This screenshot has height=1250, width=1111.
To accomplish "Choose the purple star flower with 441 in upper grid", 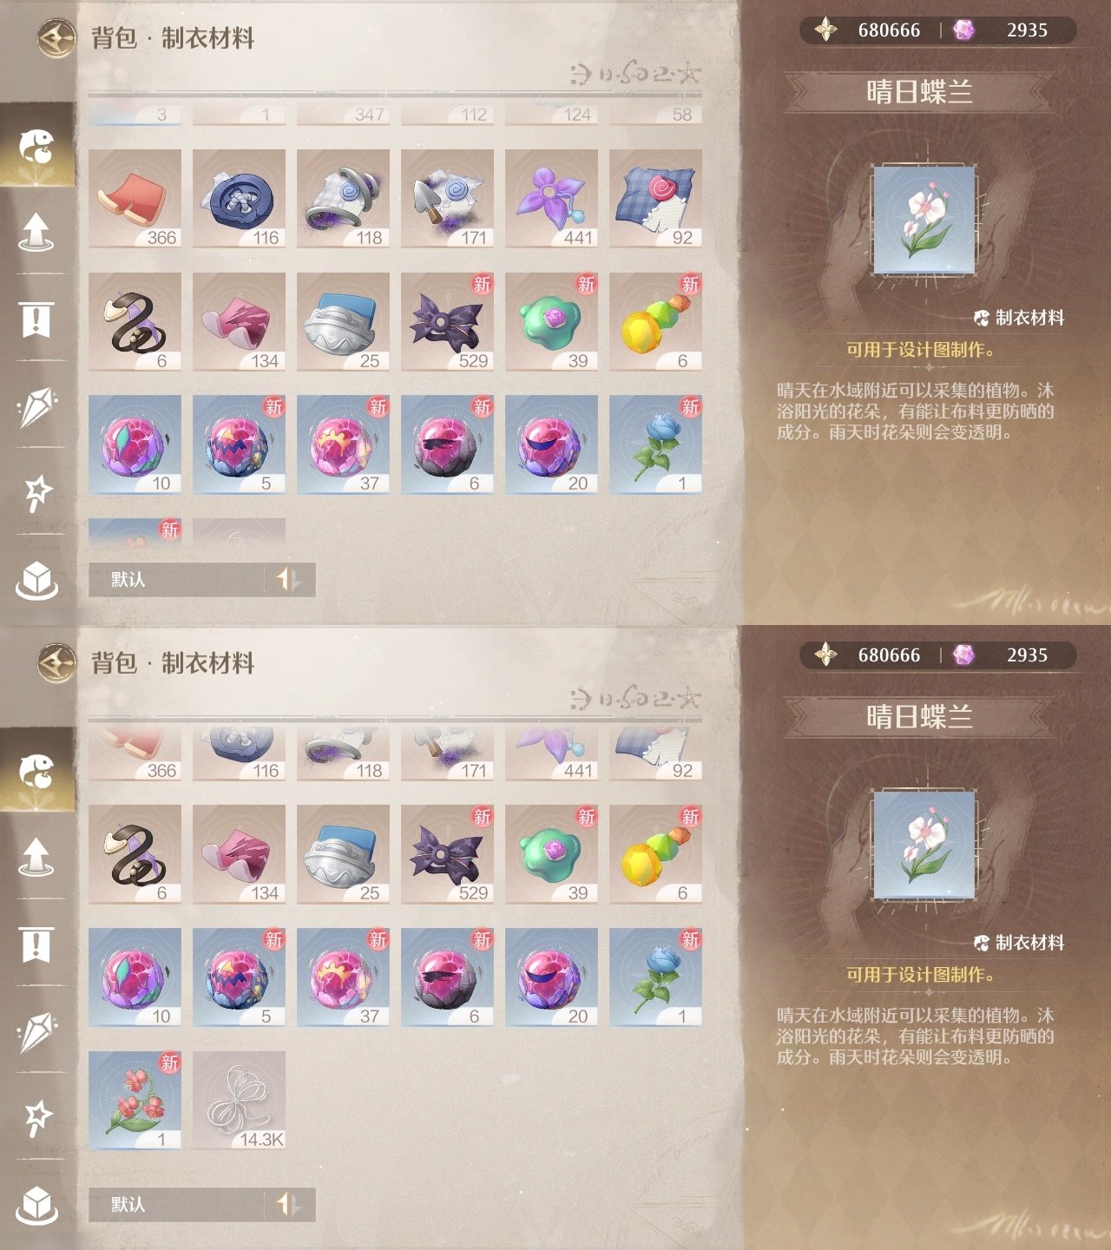I will tap(551, 199).
